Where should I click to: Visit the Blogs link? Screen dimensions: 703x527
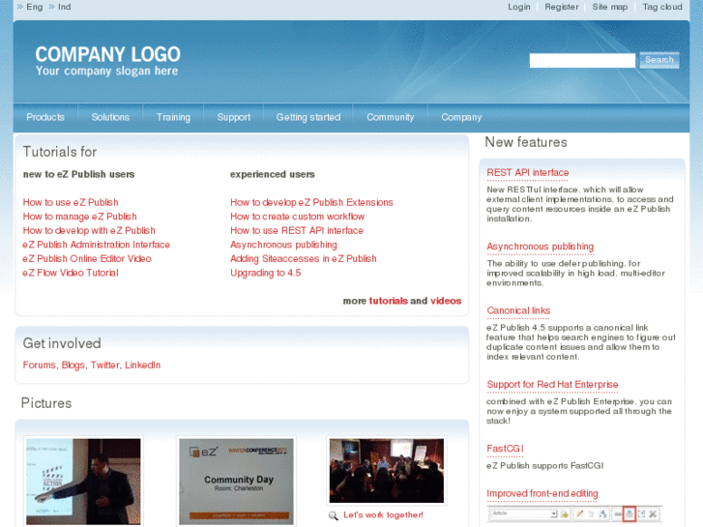click(x=73, y=366)
